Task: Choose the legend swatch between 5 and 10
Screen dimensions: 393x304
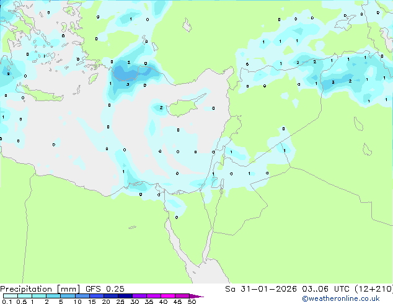Action: coord(68,296)
